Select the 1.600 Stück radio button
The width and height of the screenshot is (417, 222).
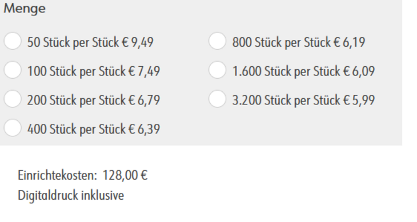click(x=217, y=70)
